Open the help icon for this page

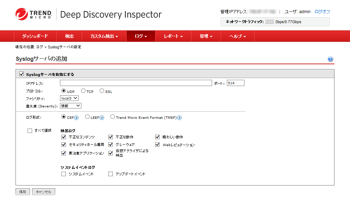pos(330,59)
